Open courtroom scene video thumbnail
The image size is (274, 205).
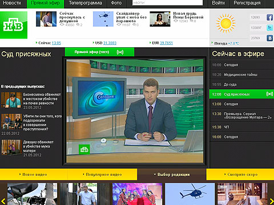pos(243,194)
